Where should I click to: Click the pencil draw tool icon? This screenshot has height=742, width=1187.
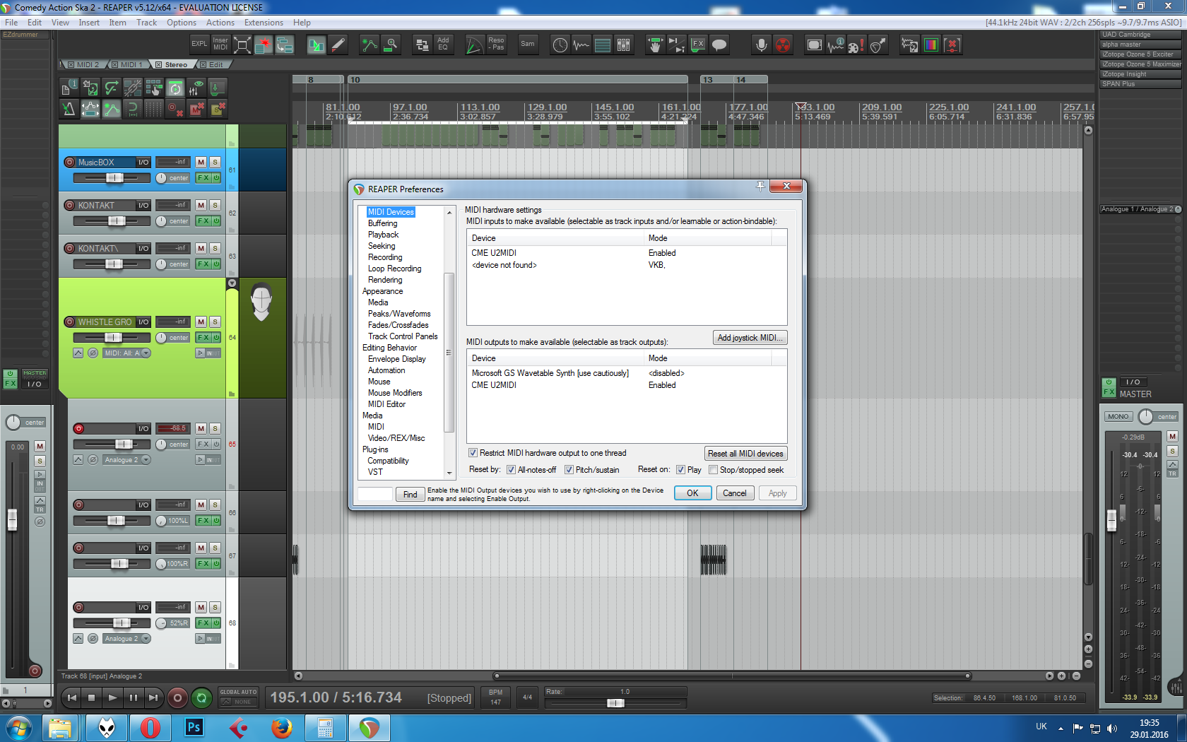338,45
